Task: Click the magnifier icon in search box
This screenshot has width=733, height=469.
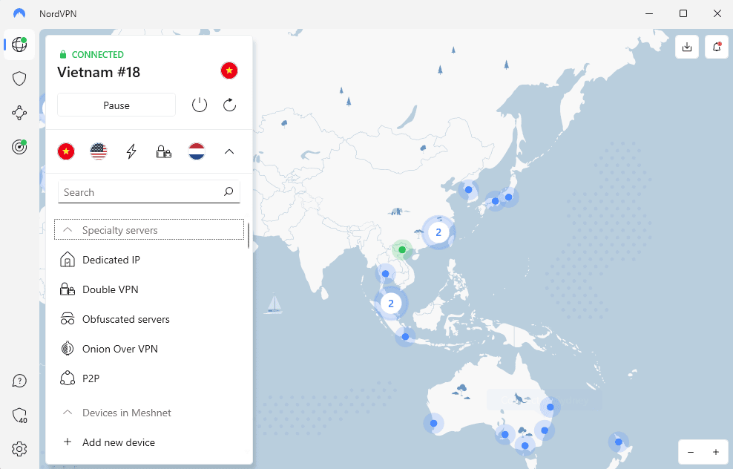Action: (x=229, y=191)
